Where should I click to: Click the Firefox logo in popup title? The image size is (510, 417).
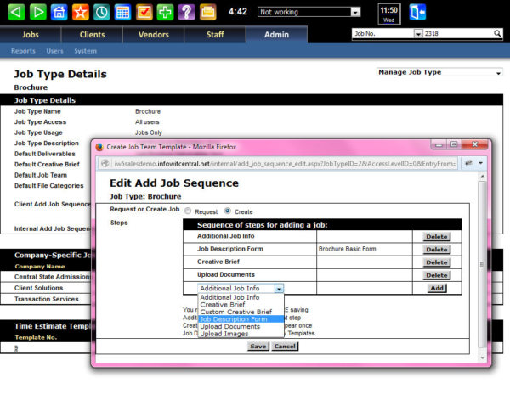[x=99, y=147]
